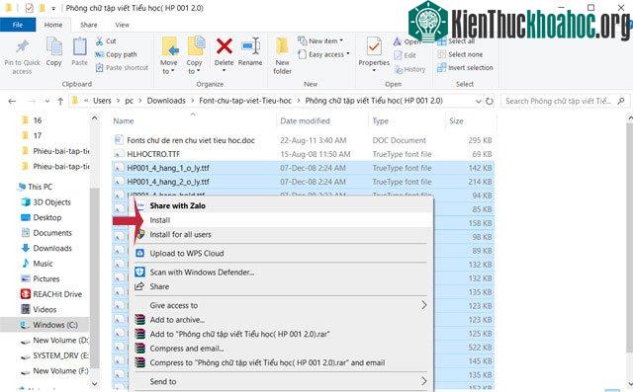Open the File tab
Screen dimensions: 633x392
pos(18,25)
